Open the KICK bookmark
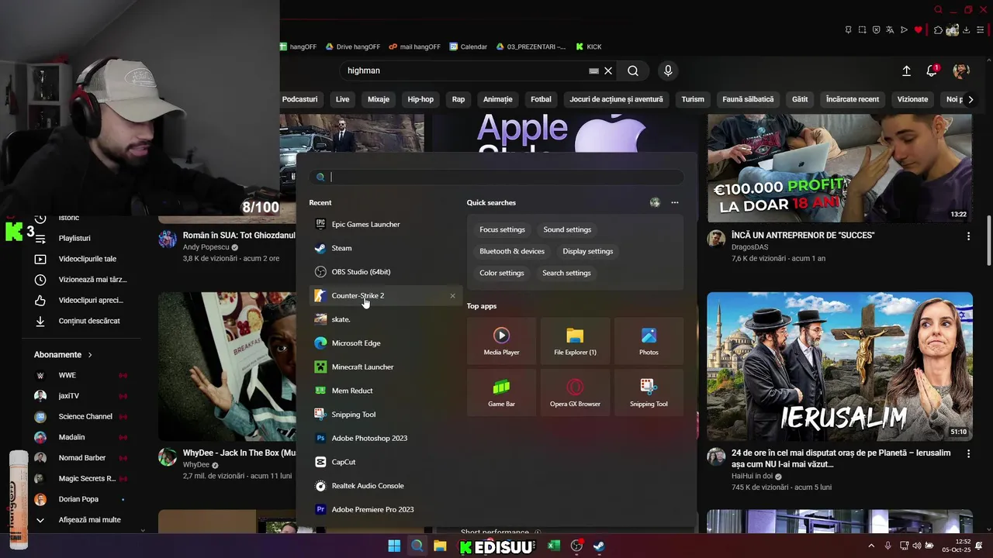993x558 pixels. 589,46
